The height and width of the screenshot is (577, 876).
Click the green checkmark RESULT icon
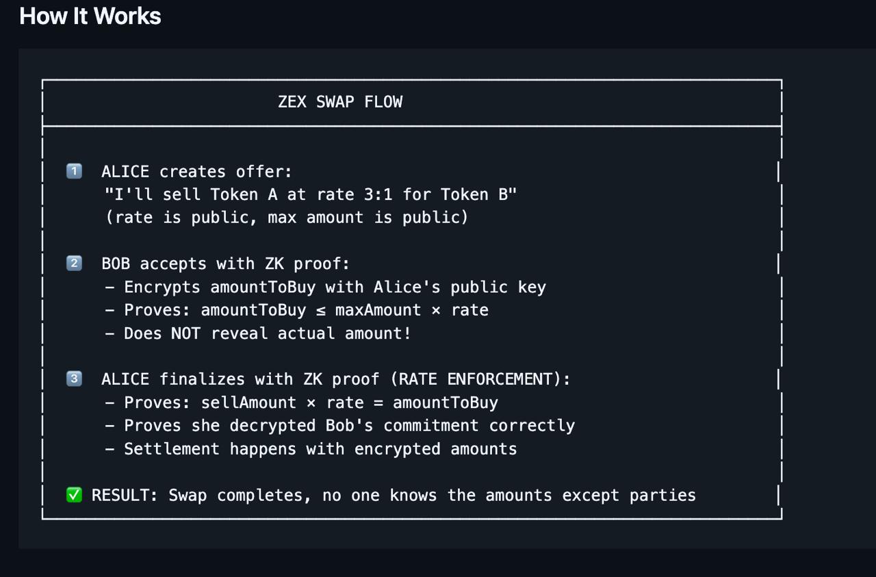pyautogui.click(x=74, y=495)
